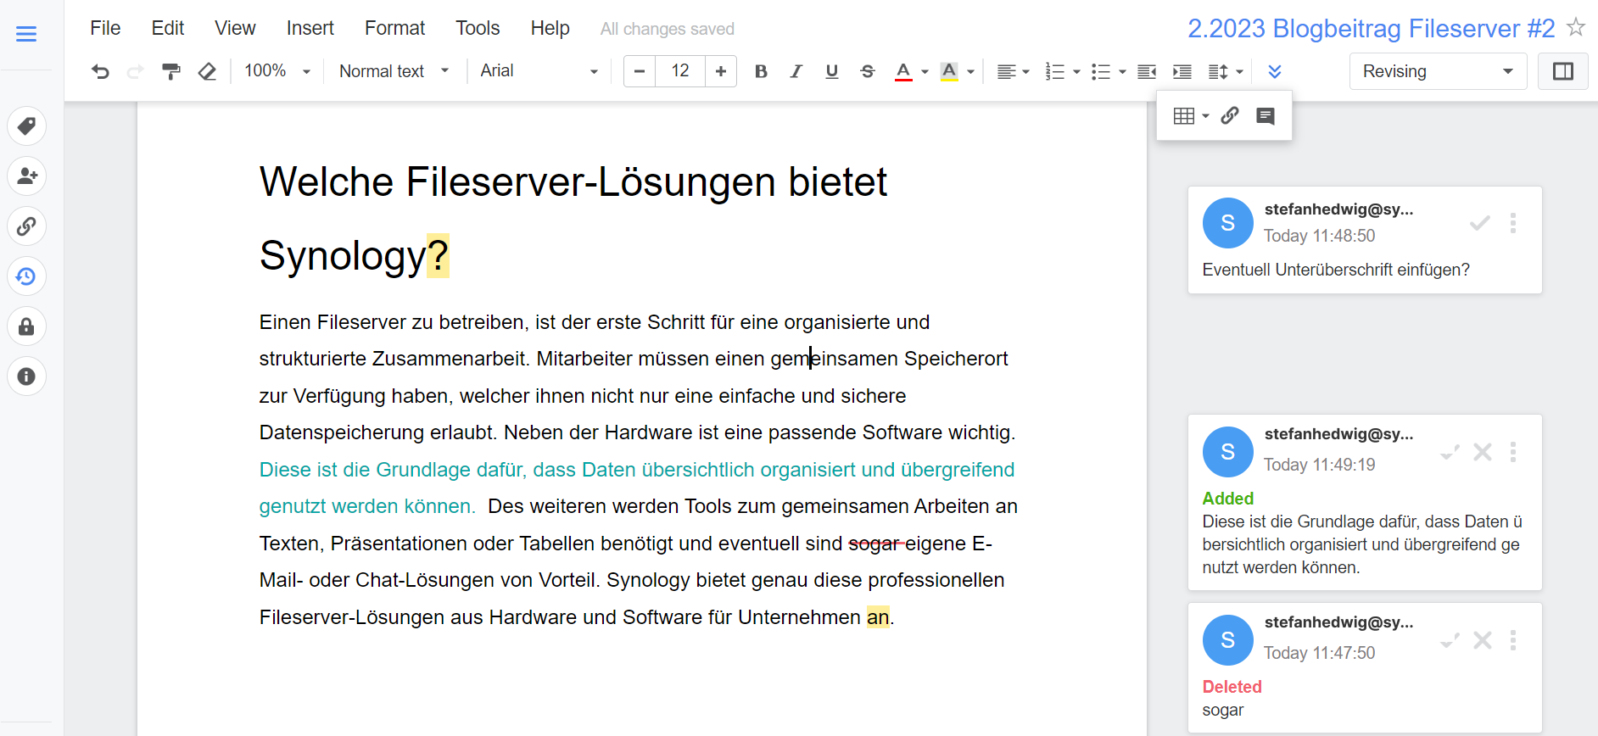This screenshot has height=736, width=1598.
Task: Reject the Deleted 'sogar' suggestion
Action: [1482, 640]
